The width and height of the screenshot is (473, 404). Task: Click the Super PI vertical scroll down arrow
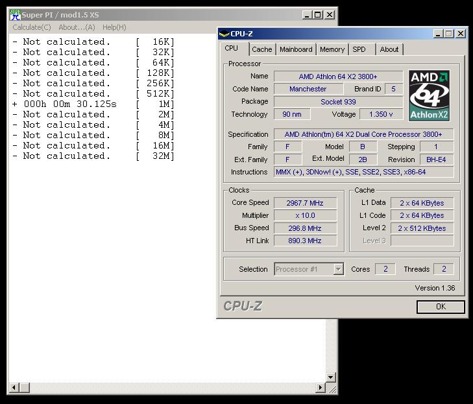(x=331, y=377)
